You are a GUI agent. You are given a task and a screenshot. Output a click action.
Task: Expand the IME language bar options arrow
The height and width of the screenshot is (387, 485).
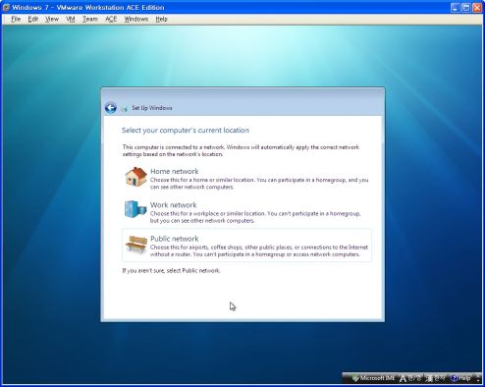click(x=478, y=379)
